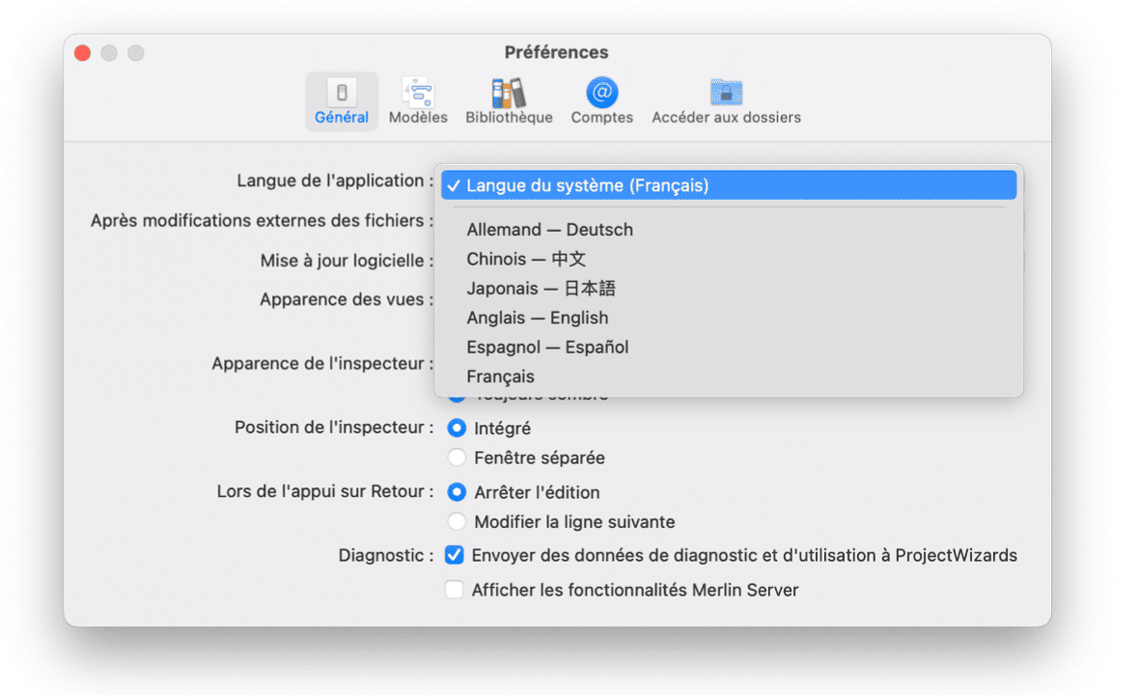The image size is (1137, 695).
Task: Open the Comptes @ icon
Action: [x=601, y=94]
